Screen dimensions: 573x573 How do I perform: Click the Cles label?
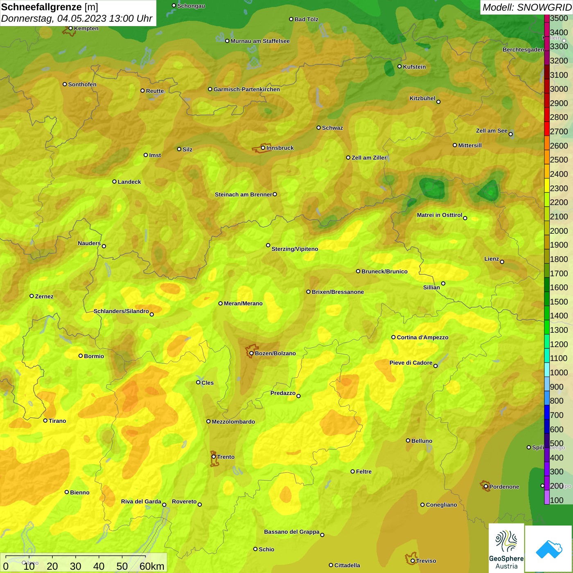tap(208, 383)
